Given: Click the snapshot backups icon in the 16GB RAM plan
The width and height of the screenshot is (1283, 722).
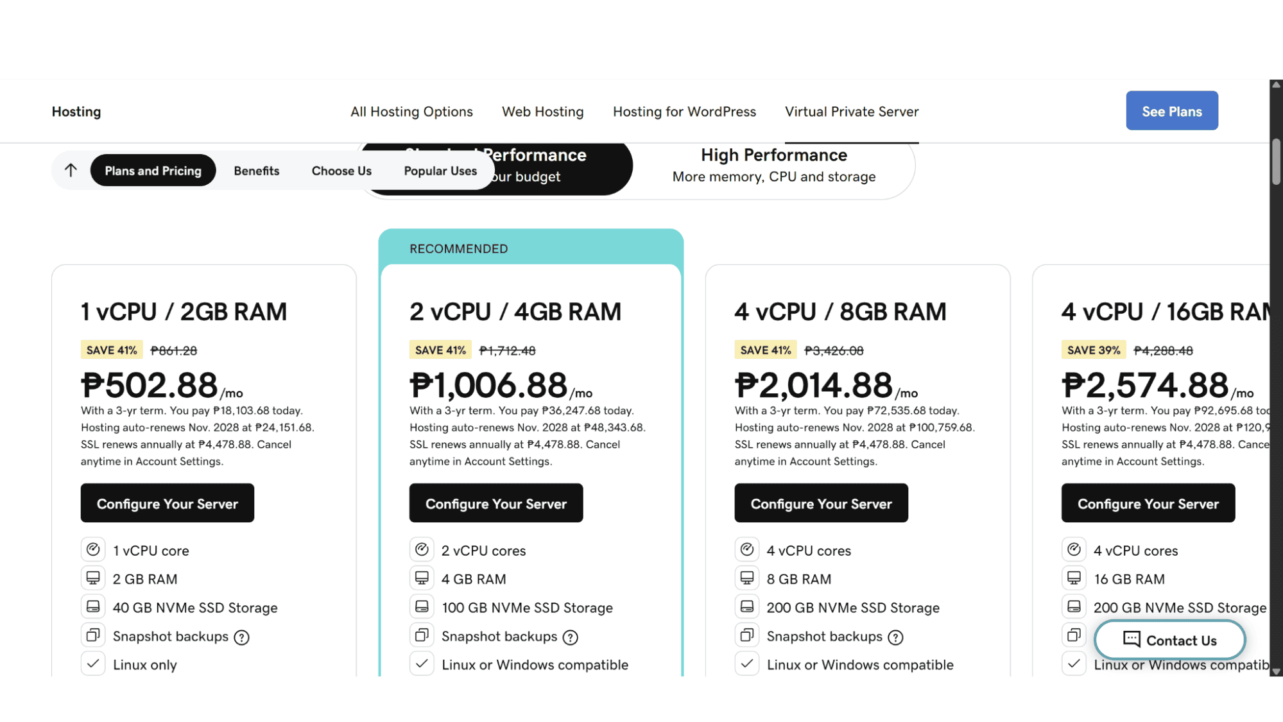Looking at the screenshot, I should pos(1074,635).
